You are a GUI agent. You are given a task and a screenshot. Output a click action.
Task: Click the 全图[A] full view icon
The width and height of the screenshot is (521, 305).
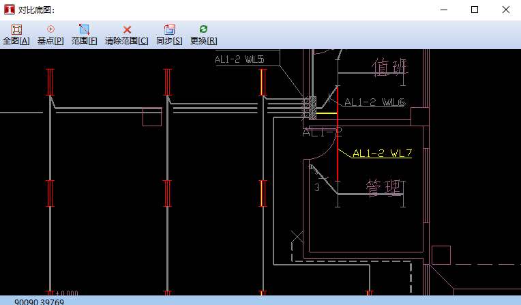click(x=16, y=29)
